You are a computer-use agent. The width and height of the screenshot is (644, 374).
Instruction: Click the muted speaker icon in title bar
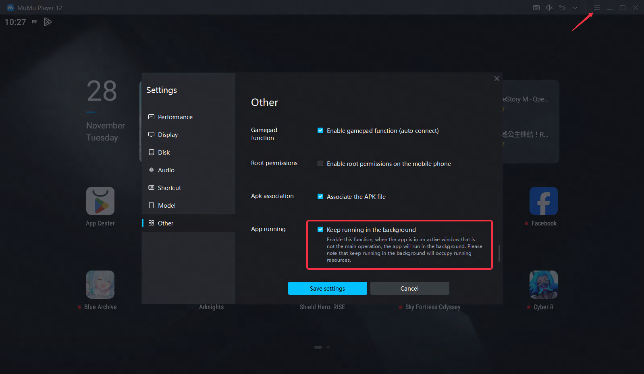coord(549,8)
